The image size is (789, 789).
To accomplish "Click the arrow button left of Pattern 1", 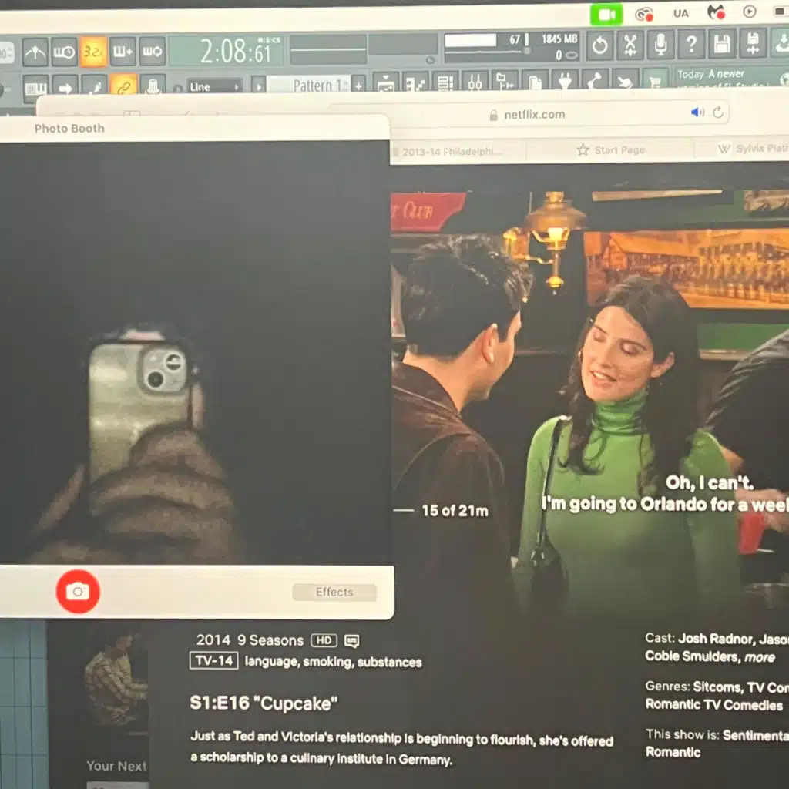I will point(258,86).
